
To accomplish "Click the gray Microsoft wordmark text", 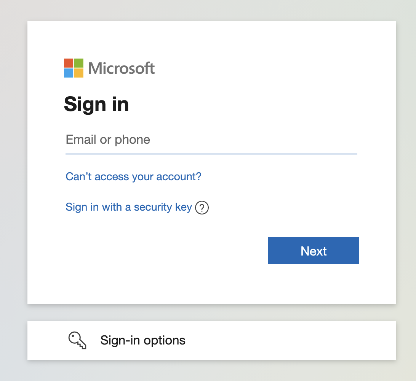I will click(x=122, y=68).
